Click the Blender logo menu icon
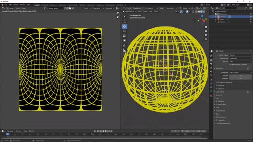253x142 pixels. (2, 5)
